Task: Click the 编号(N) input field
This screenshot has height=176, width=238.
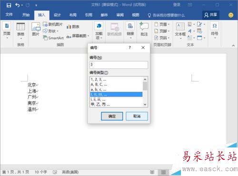Action: [x=119, y=65]
